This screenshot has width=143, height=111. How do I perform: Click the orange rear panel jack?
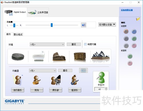[126, 32]
